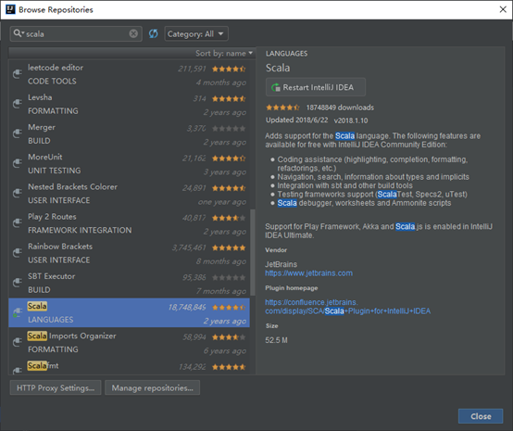Image resolution: width=513 pixels, height=431 pixels.
Task: Click the Updated 2018/6/22 text
Action: pos(296,120)
